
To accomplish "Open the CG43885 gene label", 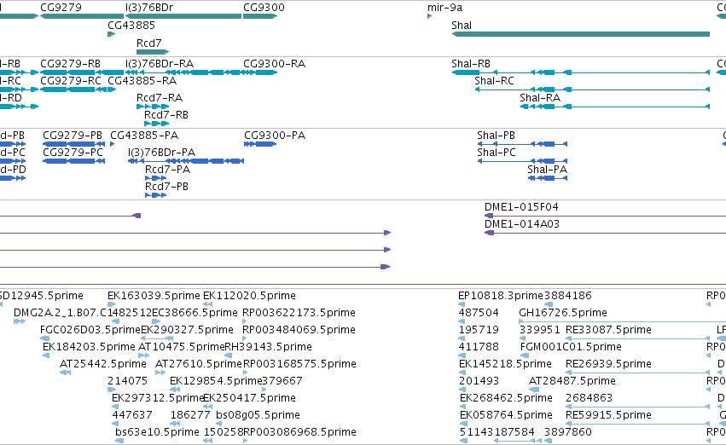I will 131,26.
